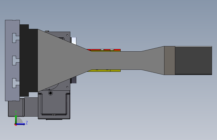Select the yellow plate below the horn neck
This screenshot has width=217, height=140.
pyautogui.click(x=104, y=71)
